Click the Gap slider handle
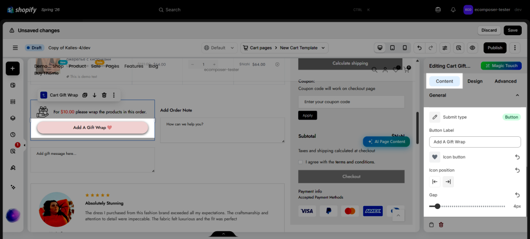 tap(437, 206)
